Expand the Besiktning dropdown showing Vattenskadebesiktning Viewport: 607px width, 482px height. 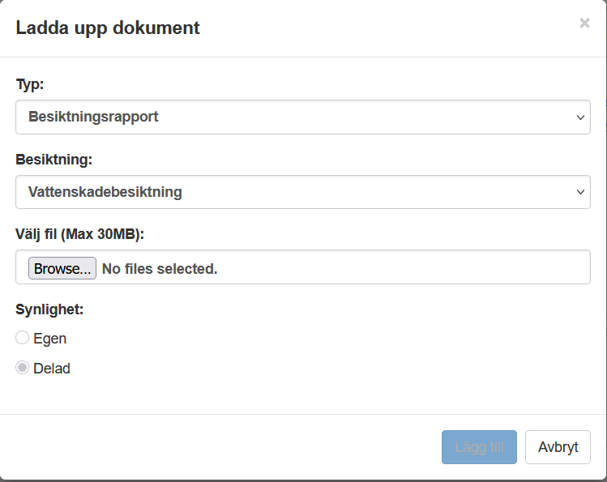302,192
